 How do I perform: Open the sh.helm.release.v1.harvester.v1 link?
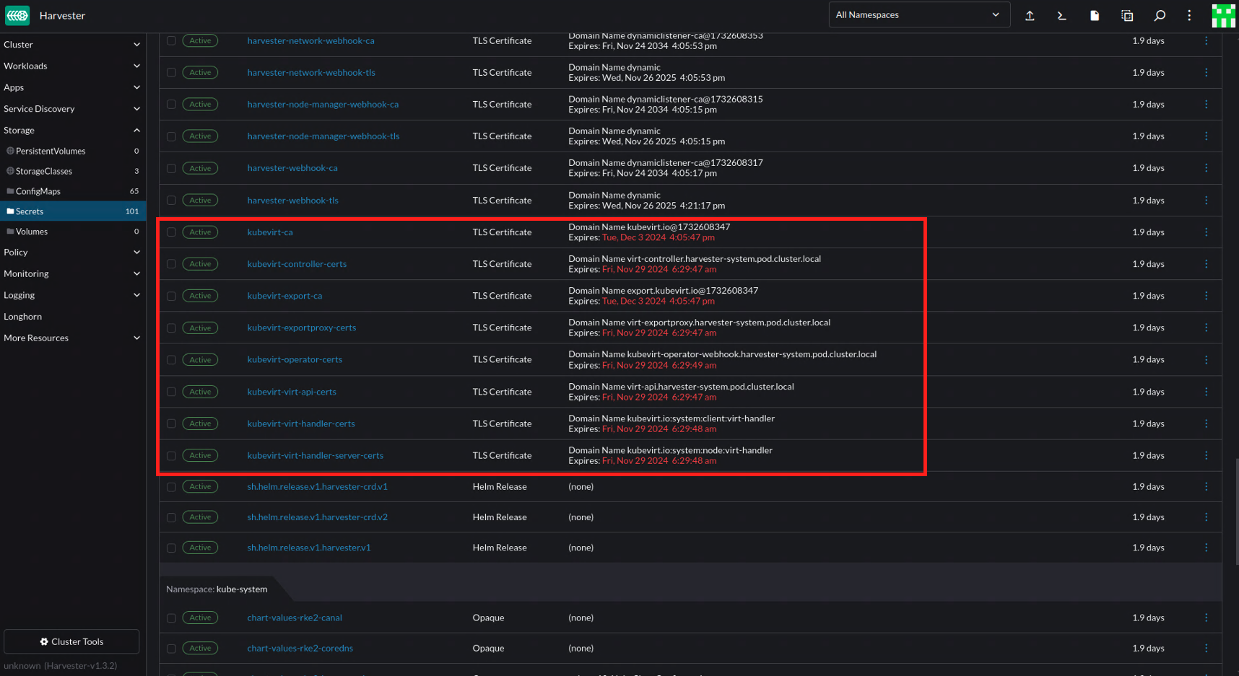click(x=309, y=548)
